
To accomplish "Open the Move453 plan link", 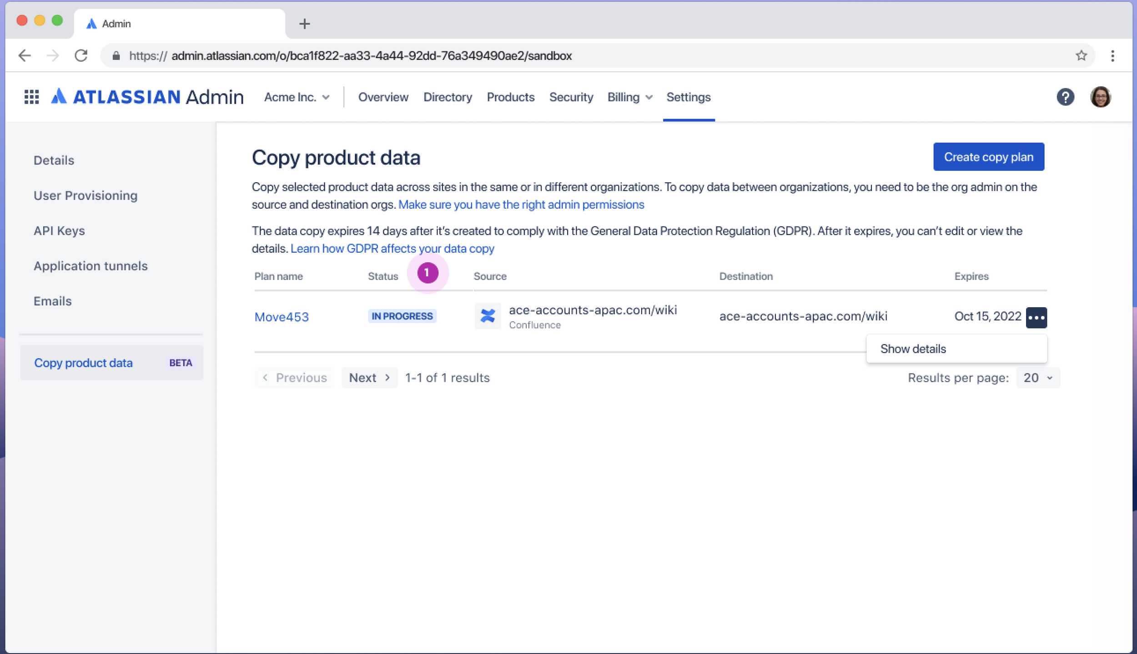I will pos(282,317).
